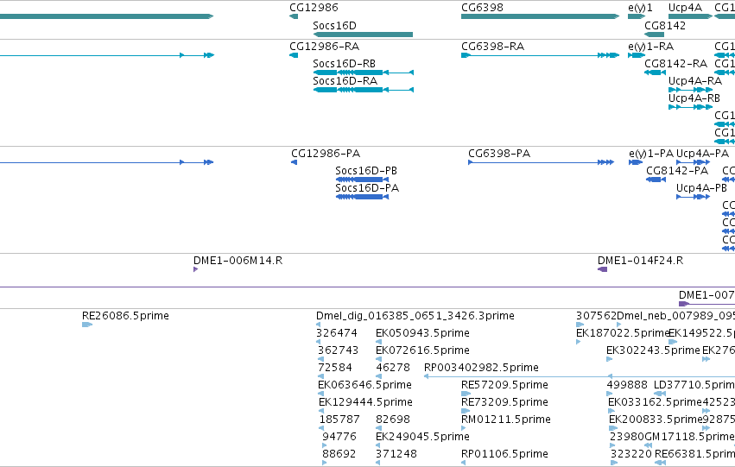Click the EK033162.5prime label
Image resolution: width=735 pixels, height=467 pixels.
tap(655, 402)
